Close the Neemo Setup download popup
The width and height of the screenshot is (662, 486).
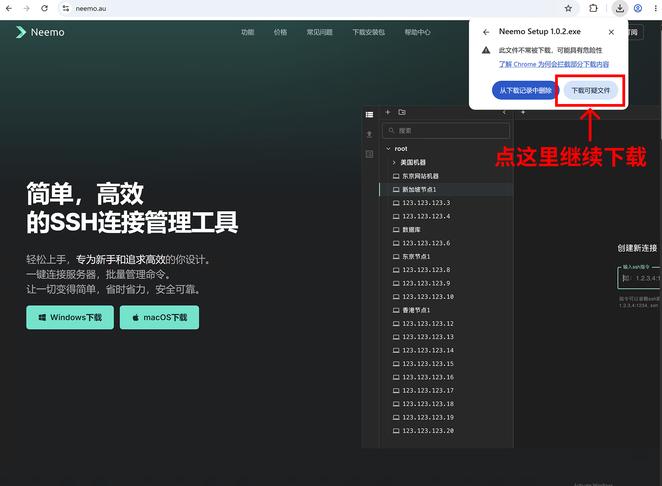[x=611, y=32]
